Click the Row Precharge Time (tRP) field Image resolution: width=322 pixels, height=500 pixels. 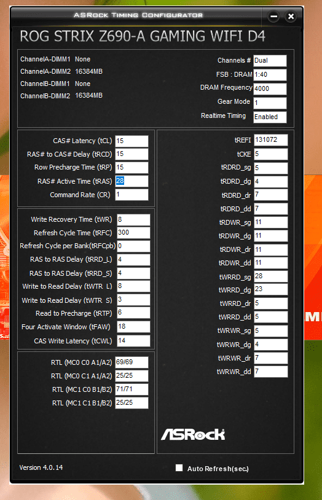pos(132,168)
